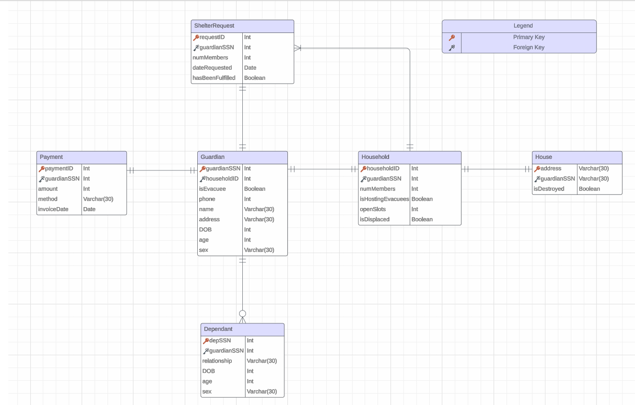Click the primary key icon beside householdID in Household

click(x=363, y=169)
